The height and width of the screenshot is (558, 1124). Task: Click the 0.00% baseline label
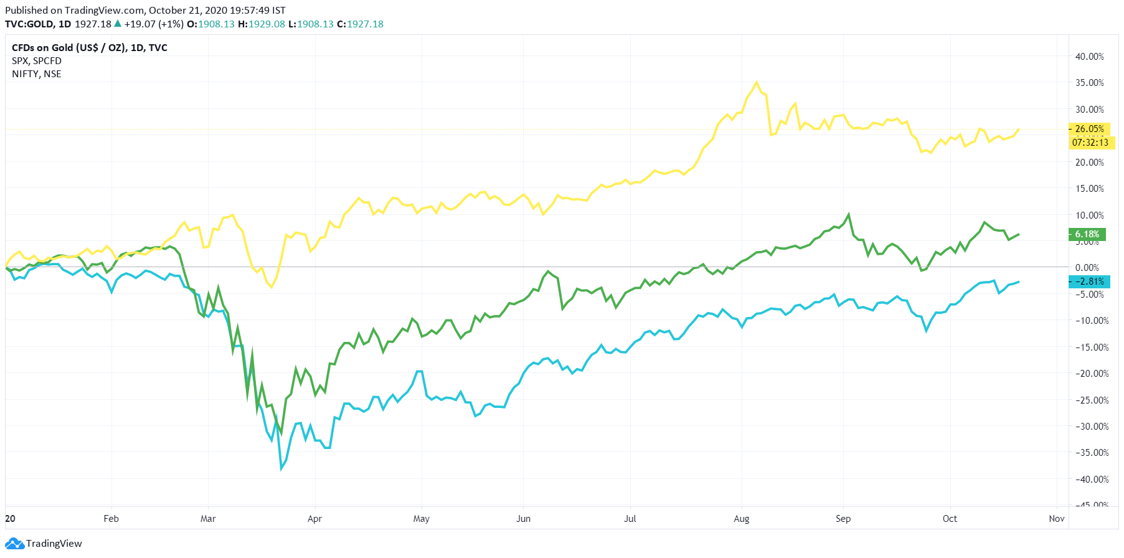[1087, 268]
